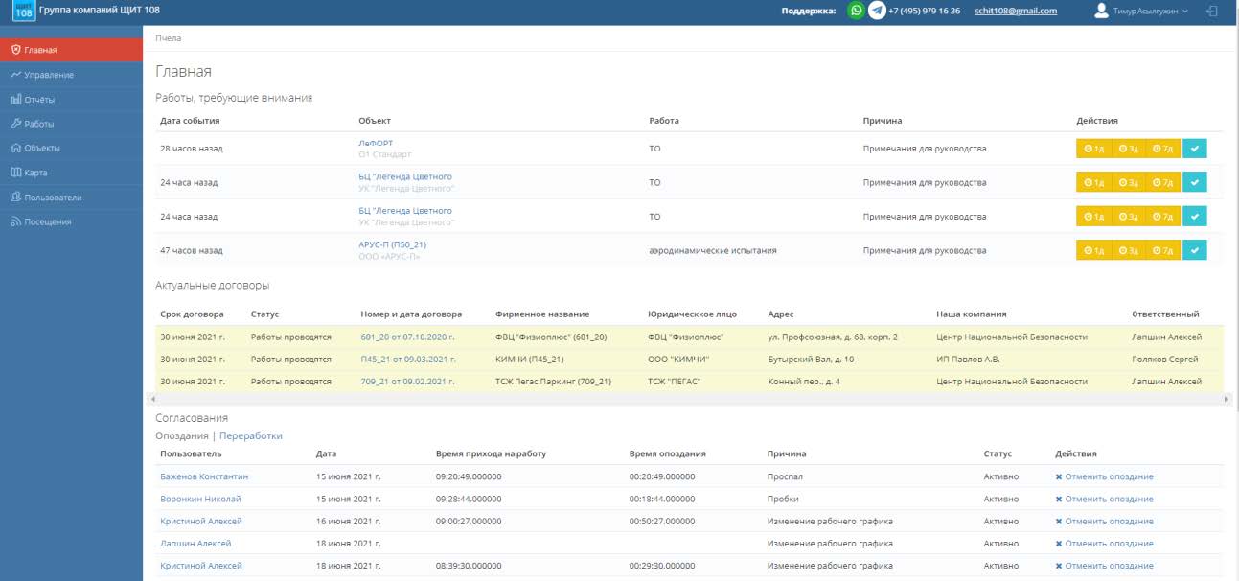1239x581 pixels.
Task: Open contract 681_20 от 07.10.2020
Action: 407,337
